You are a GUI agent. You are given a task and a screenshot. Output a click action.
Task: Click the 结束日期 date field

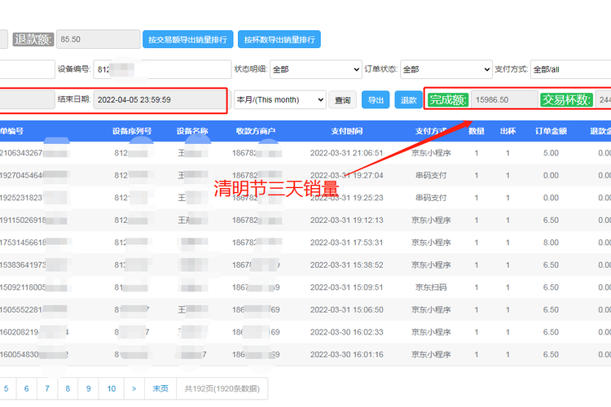pyautogui.click(x=159, y=100)
